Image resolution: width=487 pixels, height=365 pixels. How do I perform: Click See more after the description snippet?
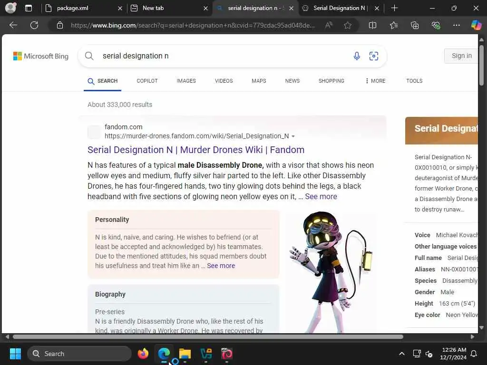[x=321, y=196]
